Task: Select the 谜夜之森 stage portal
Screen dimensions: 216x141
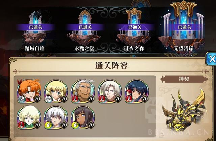Action: pos(134,30)
